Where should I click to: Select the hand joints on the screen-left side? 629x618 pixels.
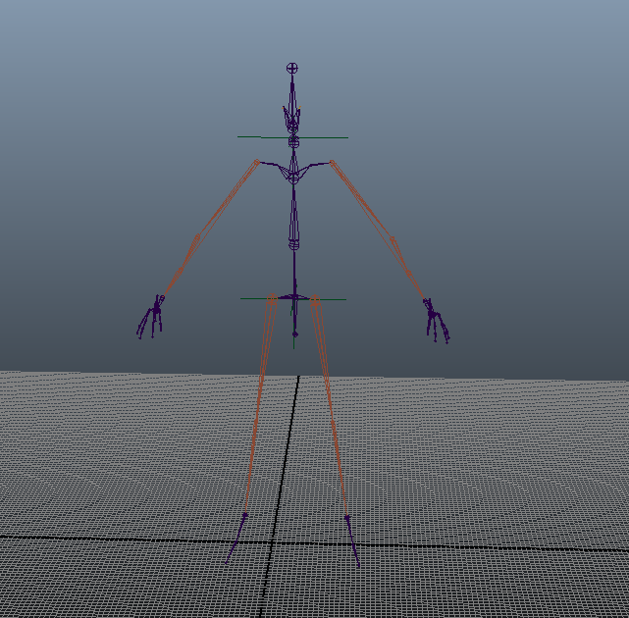pyautogui.click(x=150, y=317)
